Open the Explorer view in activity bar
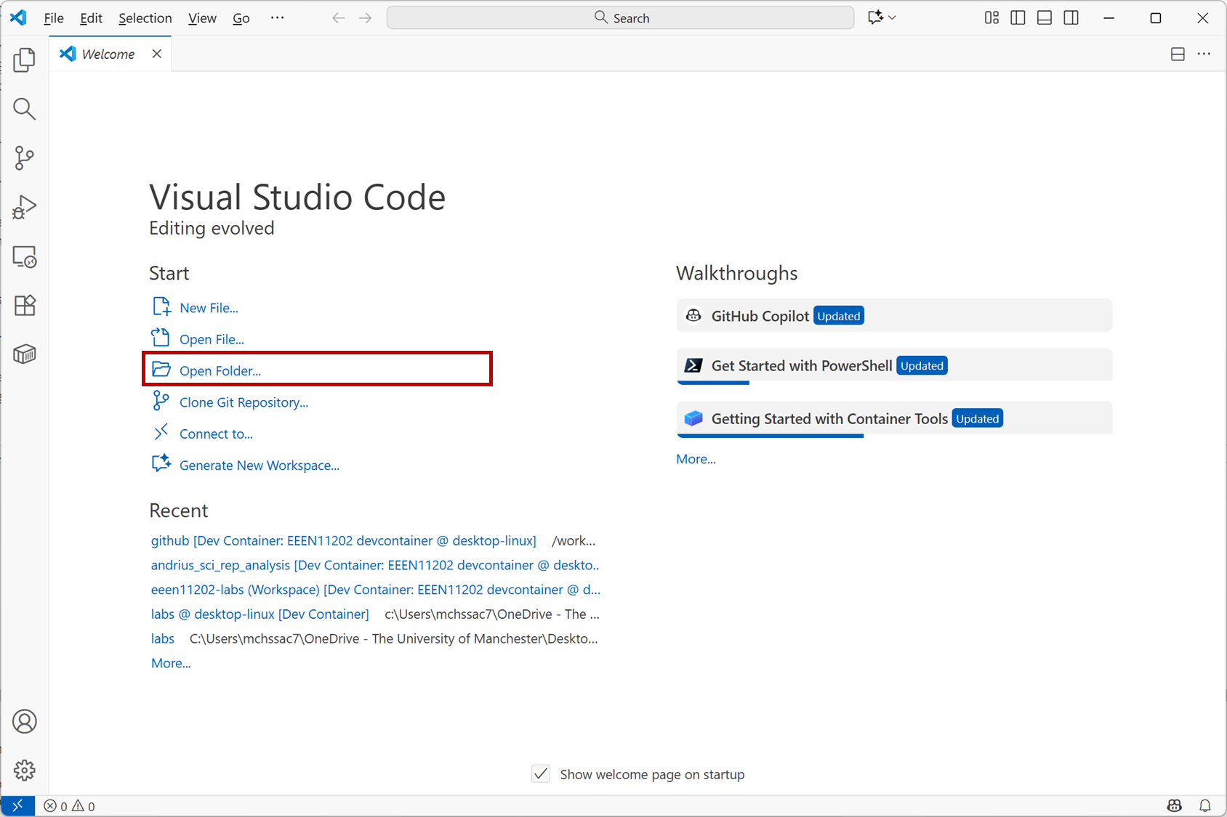1227x817 pixels. pyautogui.click(x=24, y=60)
